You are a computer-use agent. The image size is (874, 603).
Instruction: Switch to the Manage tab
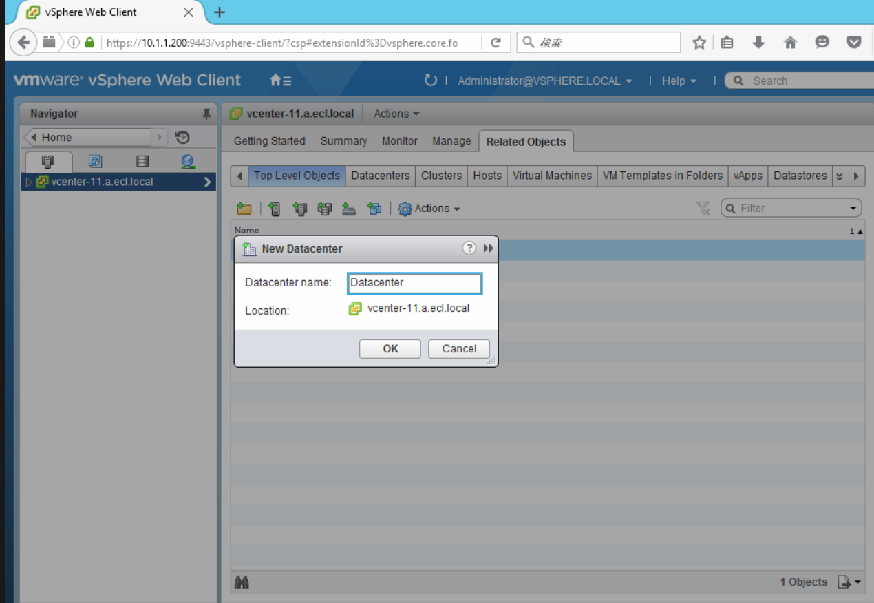(x=451, y=141)
